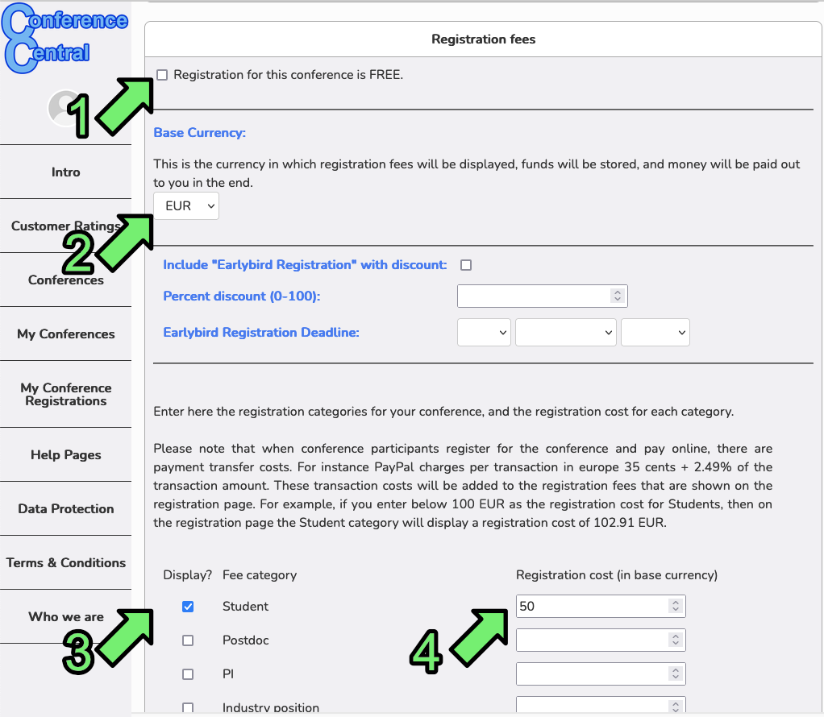Click the Conference Central logo
Viewport: 824px width, 717px height.
[65, 38]
